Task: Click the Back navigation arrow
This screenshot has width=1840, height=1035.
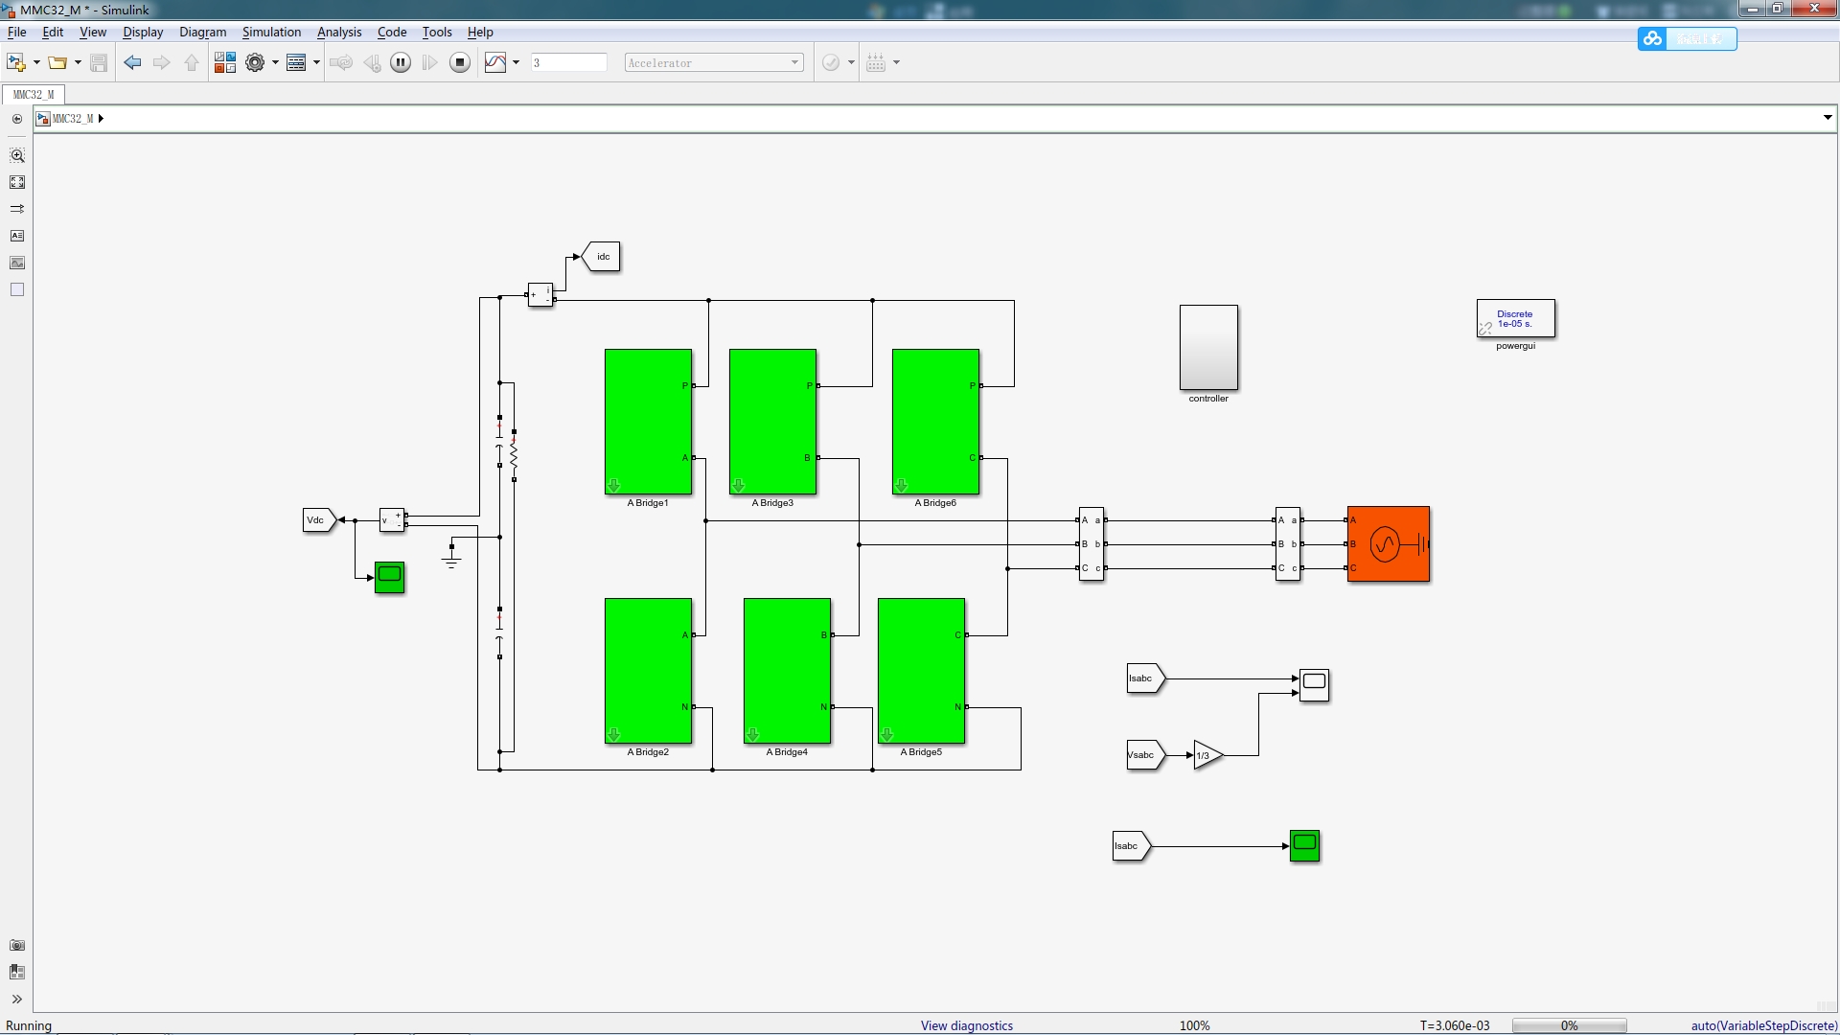Action: pos(132,63)
